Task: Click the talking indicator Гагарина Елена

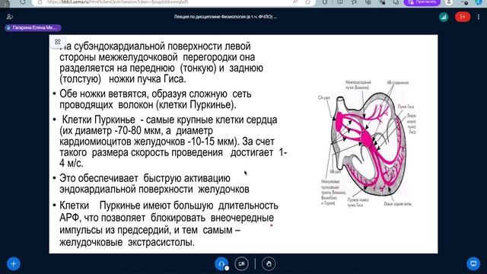Action: pos(33,27)
